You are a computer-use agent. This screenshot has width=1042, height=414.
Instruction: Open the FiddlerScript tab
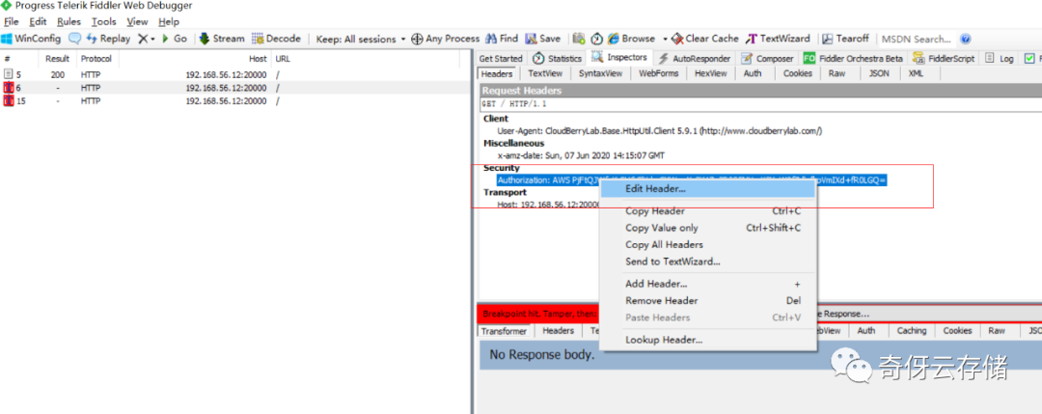pos(944,59)
